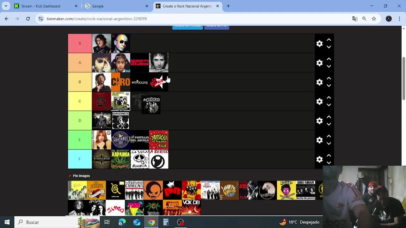Go back to the previous page
The height and width of the screenshot is (228, 406).
[x=7, y=19]
